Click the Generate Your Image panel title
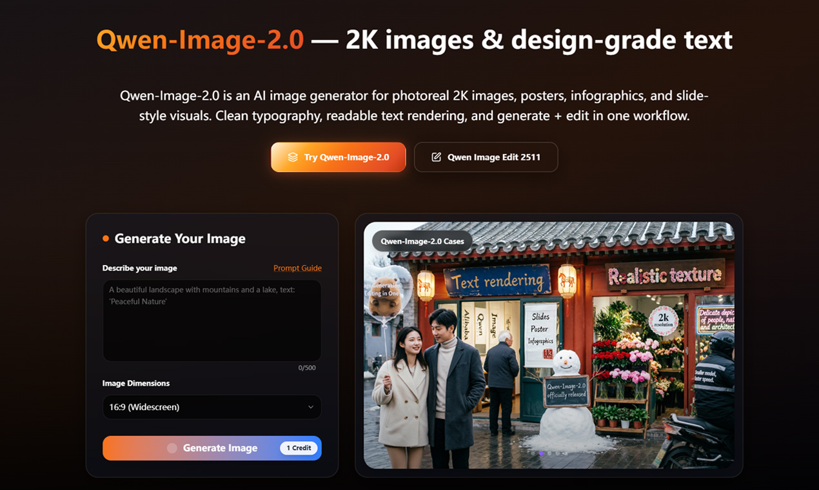The width and height of the screenshot is (819, 490). pyautogui.click(x=180, y=238)
